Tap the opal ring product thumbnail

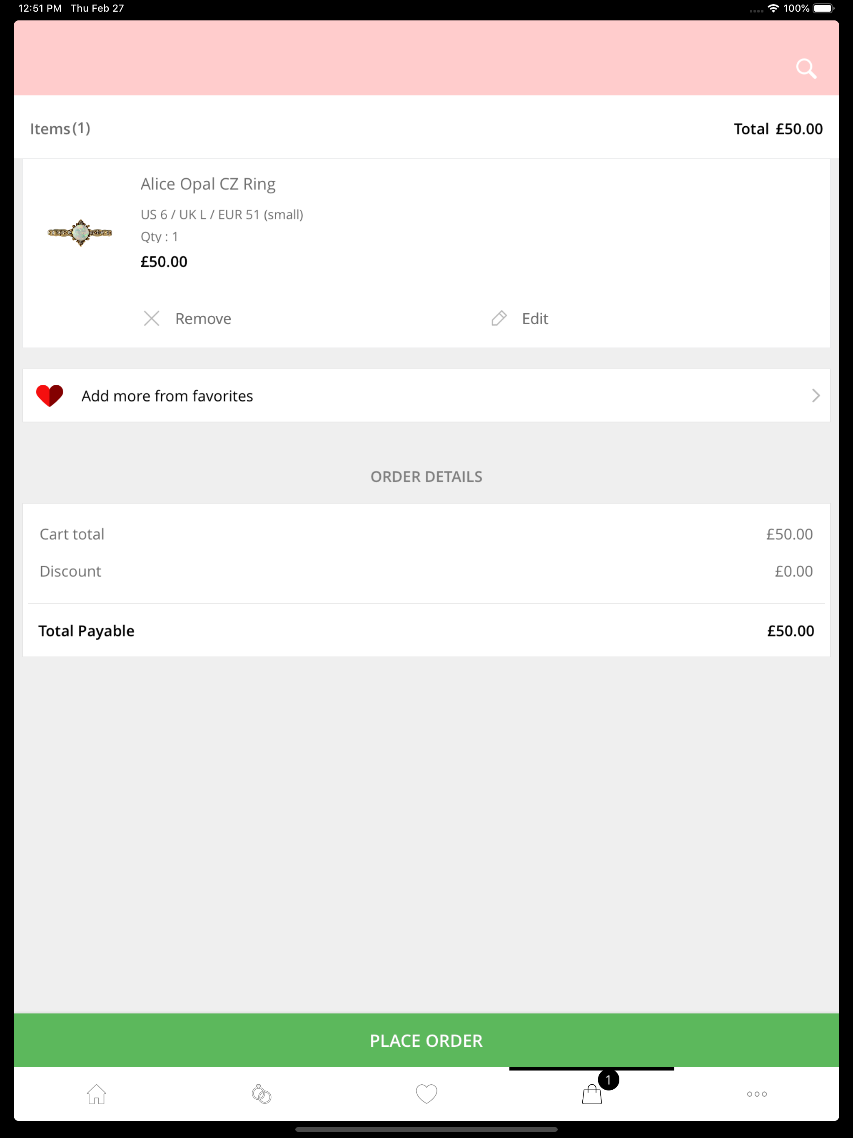click(80, 233)
